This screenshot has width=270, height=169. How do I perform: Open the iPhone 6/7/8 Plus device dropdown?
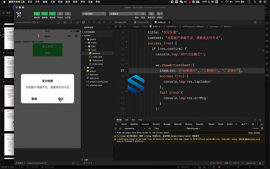[28, 23]
